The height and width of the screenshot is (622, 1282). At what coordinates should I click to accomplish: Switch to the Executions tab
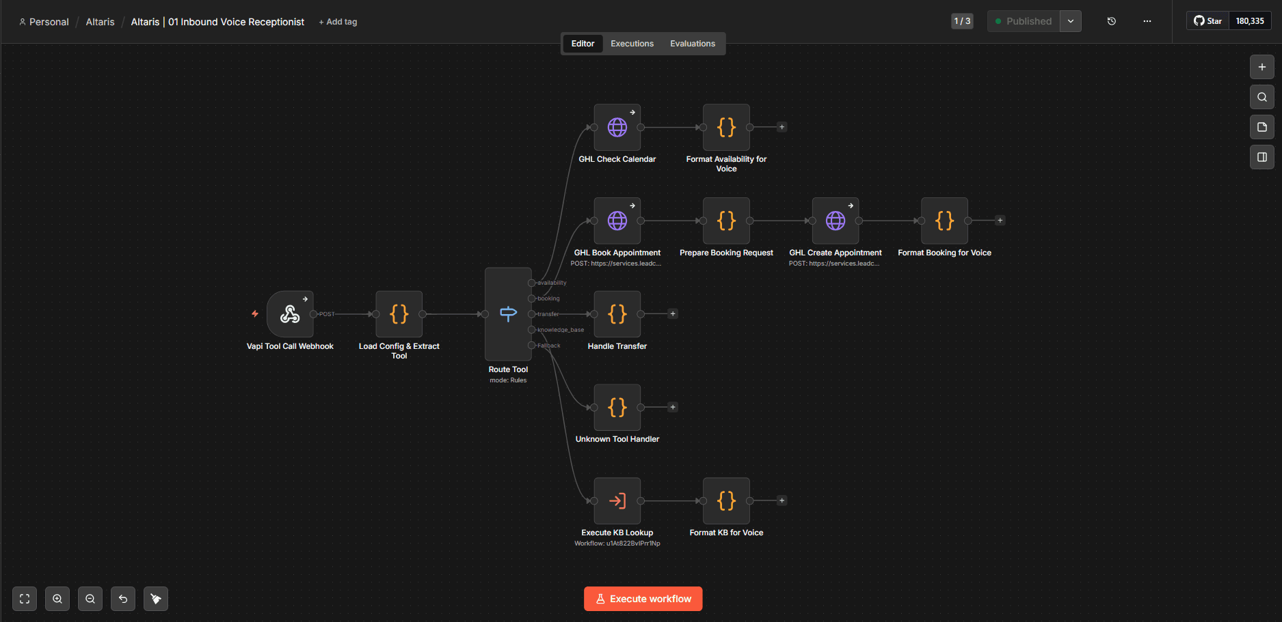(x=631, y=43)
